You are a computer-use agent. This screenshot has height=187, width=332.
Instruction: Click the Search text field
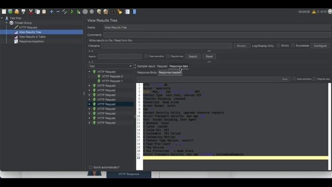120,57
